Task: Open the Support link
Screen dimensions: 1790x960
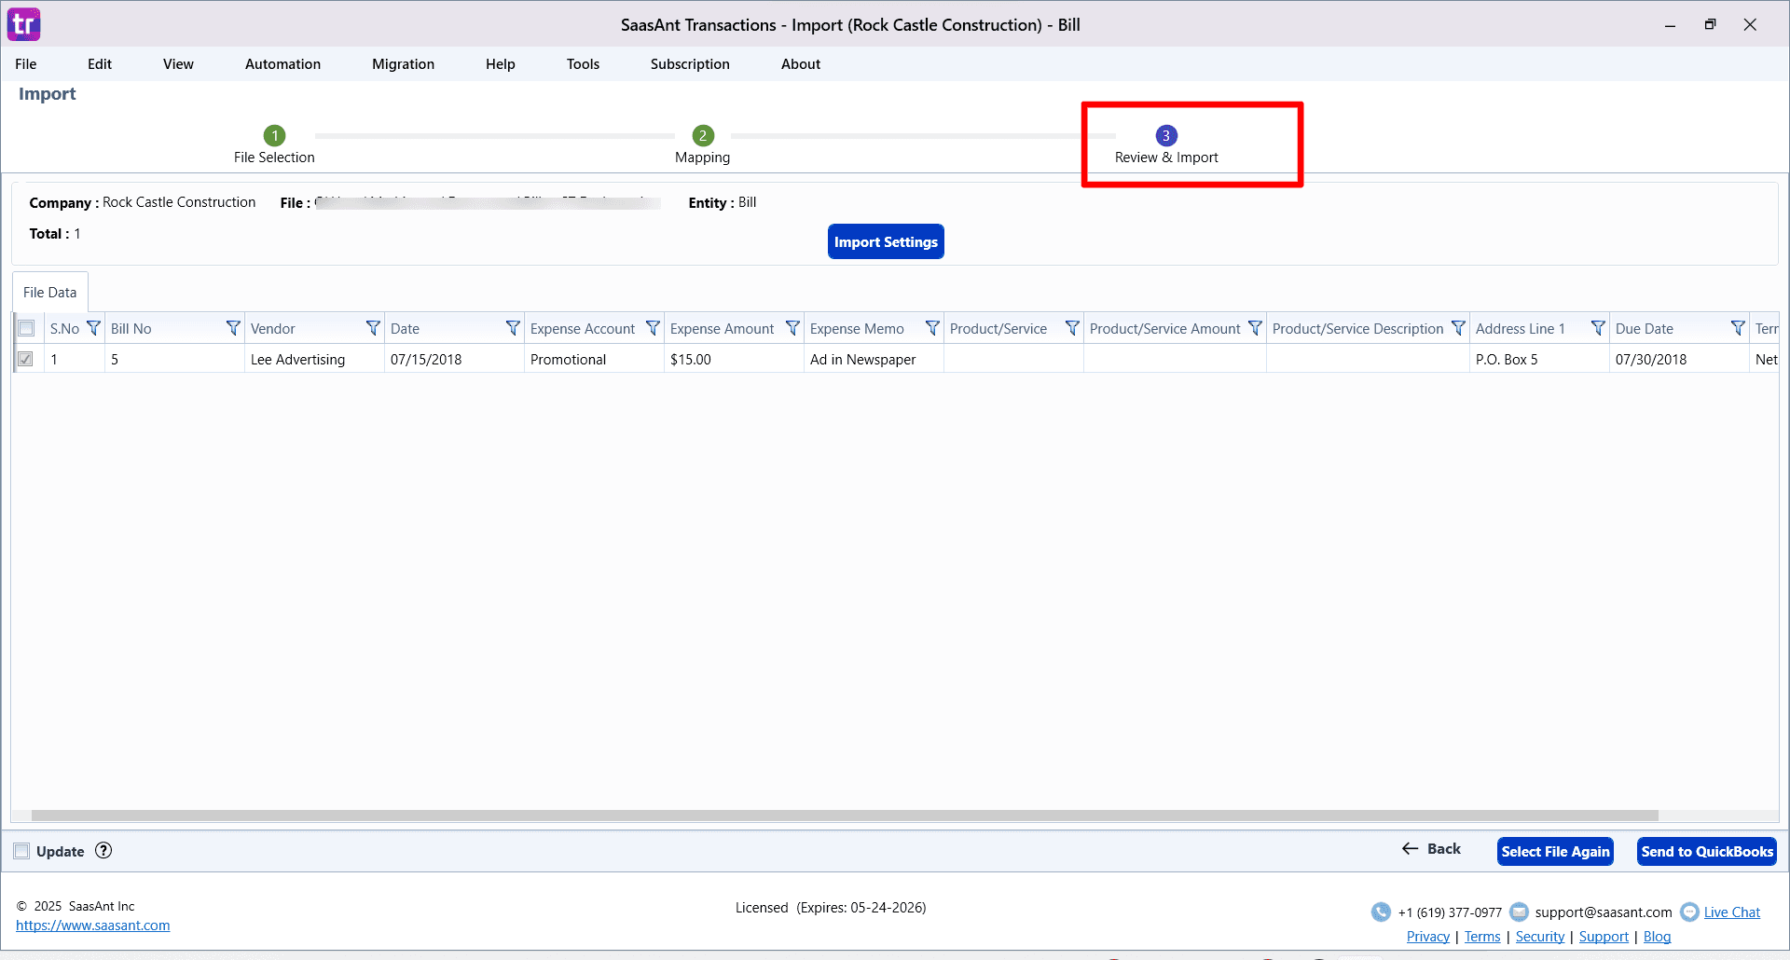Action: pyautogui.click(x=1604, y=937)
